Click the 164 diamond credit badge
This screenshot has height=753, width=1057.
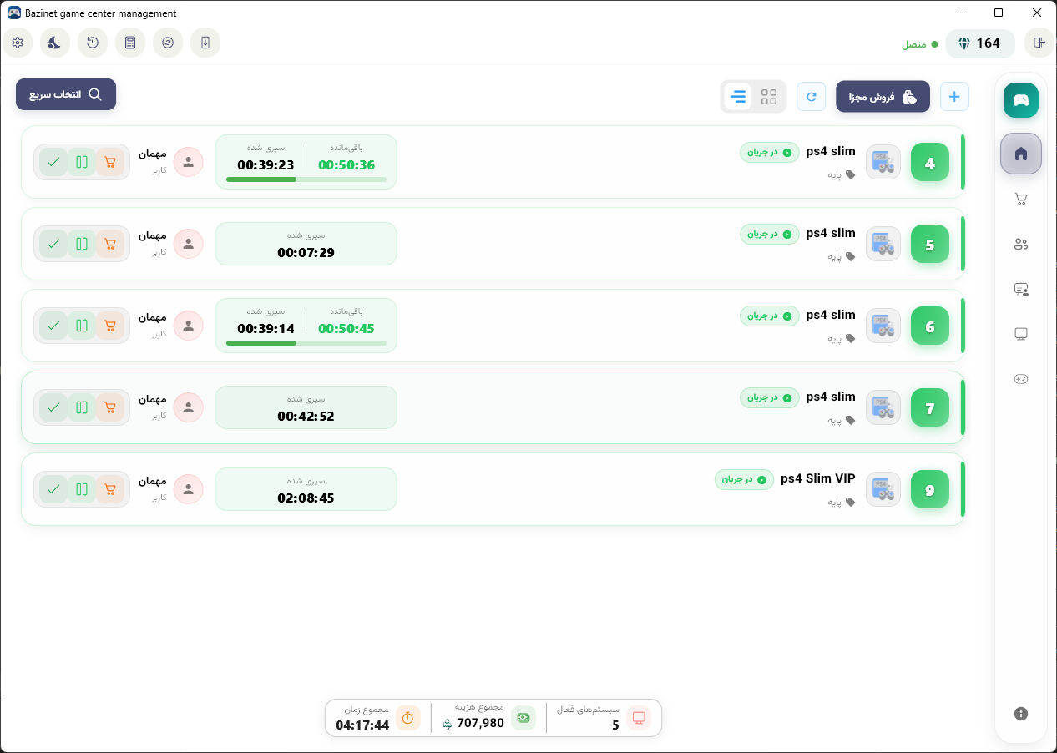click(x=980, y=43)
